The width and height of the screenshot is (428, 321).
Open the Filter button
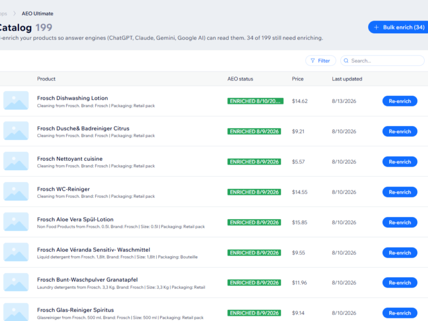click(x=321, y=61)
